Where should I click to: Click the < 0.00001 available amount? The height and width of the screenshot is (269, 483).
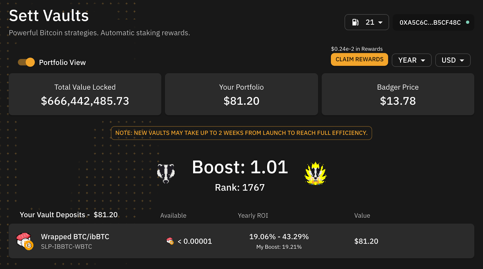tap(195, 241)
